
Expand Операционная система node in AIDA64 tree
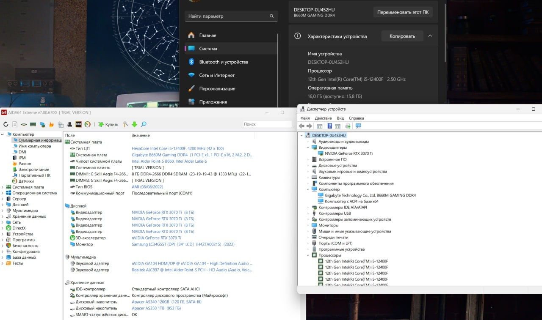point(3,193)
